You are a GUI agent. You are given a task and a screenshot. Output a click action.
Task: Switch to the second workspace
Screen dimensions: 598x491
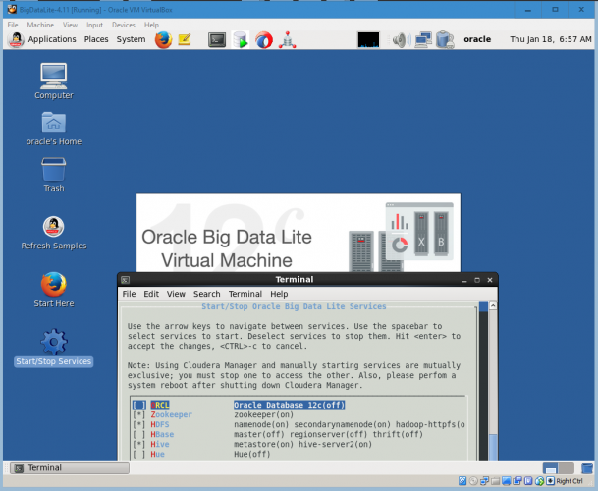(567, 467)
